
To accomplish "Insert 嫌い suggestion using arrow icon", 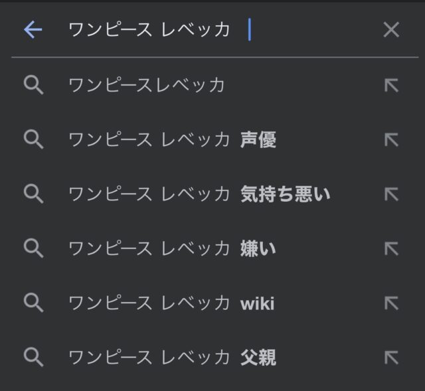I will pyautogui.click(x=391, y=248).
